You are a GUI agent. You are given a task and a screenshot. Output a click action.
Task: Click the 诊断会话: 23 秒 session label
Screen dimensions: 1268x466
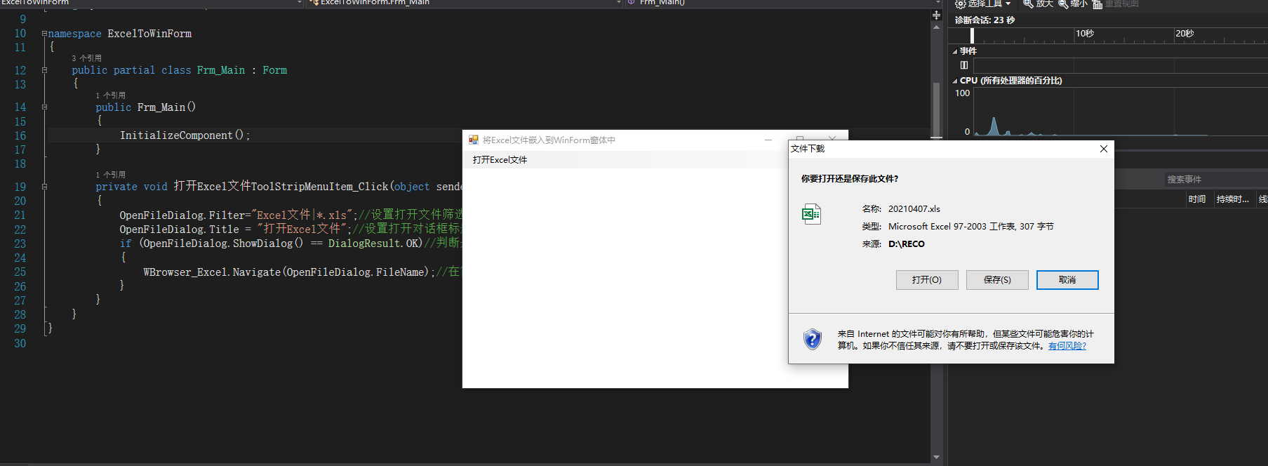pyautogui.click(x=985, y=20)
